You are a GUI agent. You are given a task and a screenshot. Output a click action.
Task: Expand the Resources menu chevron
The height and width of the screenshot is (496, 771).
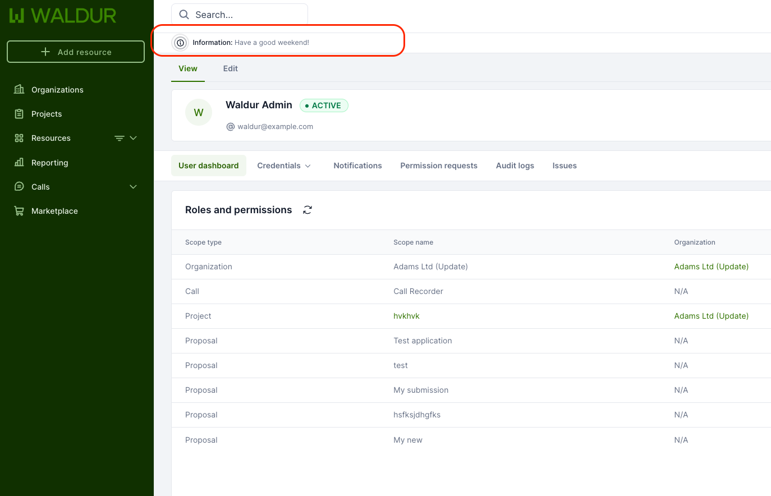coord(134,138)
